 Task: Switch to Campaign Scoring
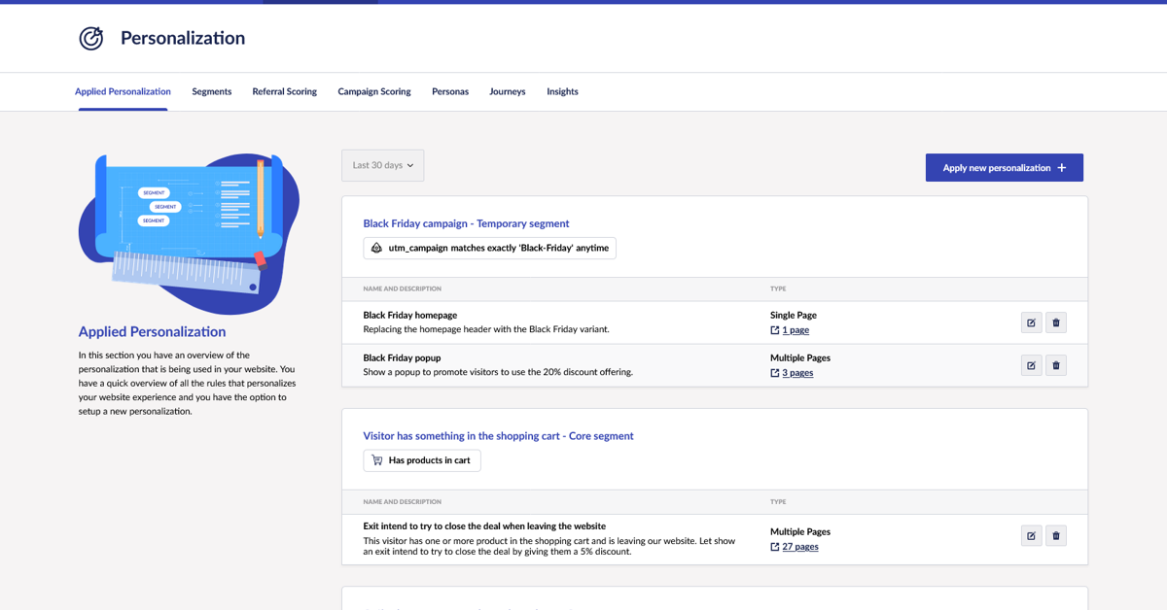pos(374,90)
